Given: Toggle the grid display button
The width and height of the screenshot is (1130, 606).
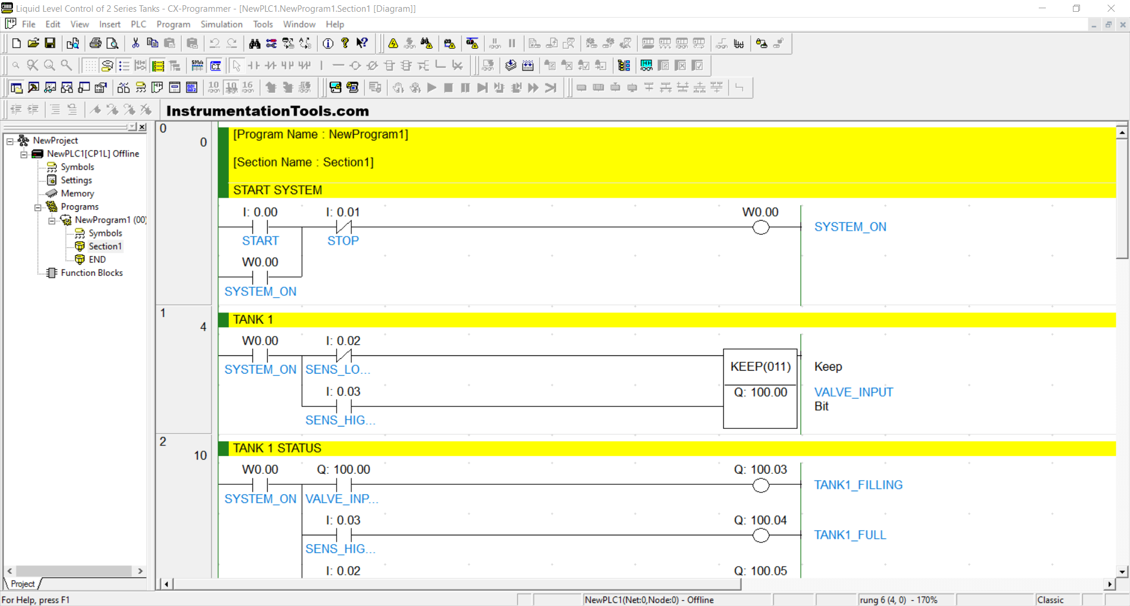Looking at the screenshot, I should [90, 66].
